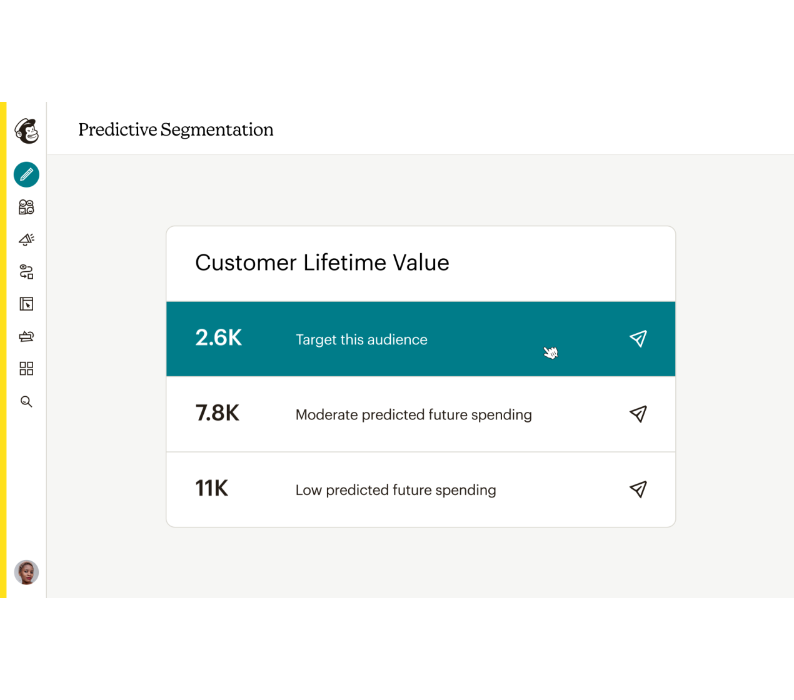Viewport: 794px width, 700px height.
Task: Select the Campaigns megaphone icon
Action: [x=26, y=239]
